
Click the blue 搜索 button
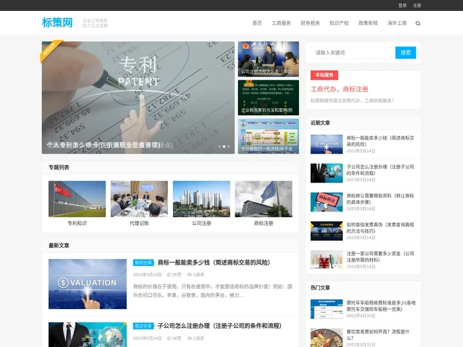click(x=405, y=53)
